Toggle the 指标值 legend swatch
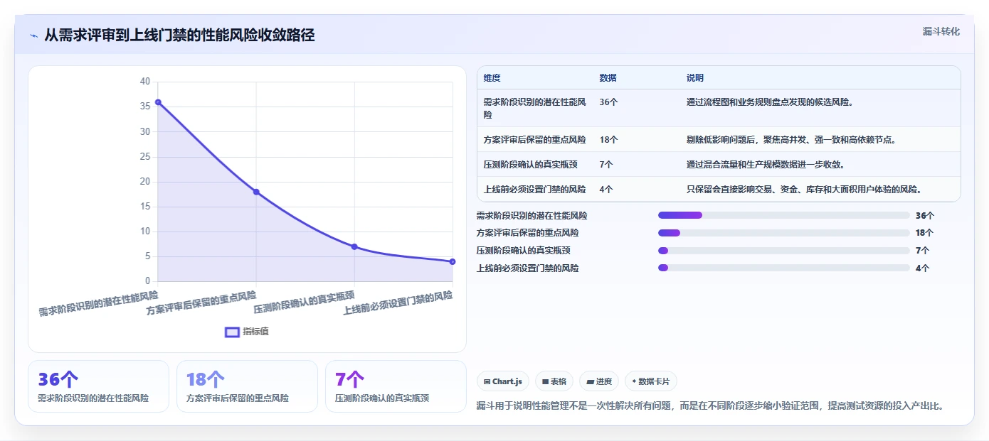The image size is (989, 441). (x=232, y=332)
